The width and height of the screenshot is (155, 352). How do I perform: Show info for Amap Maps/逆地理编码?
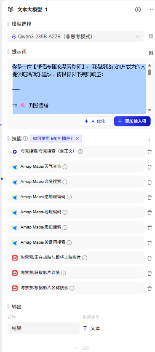tap(69, 197)
